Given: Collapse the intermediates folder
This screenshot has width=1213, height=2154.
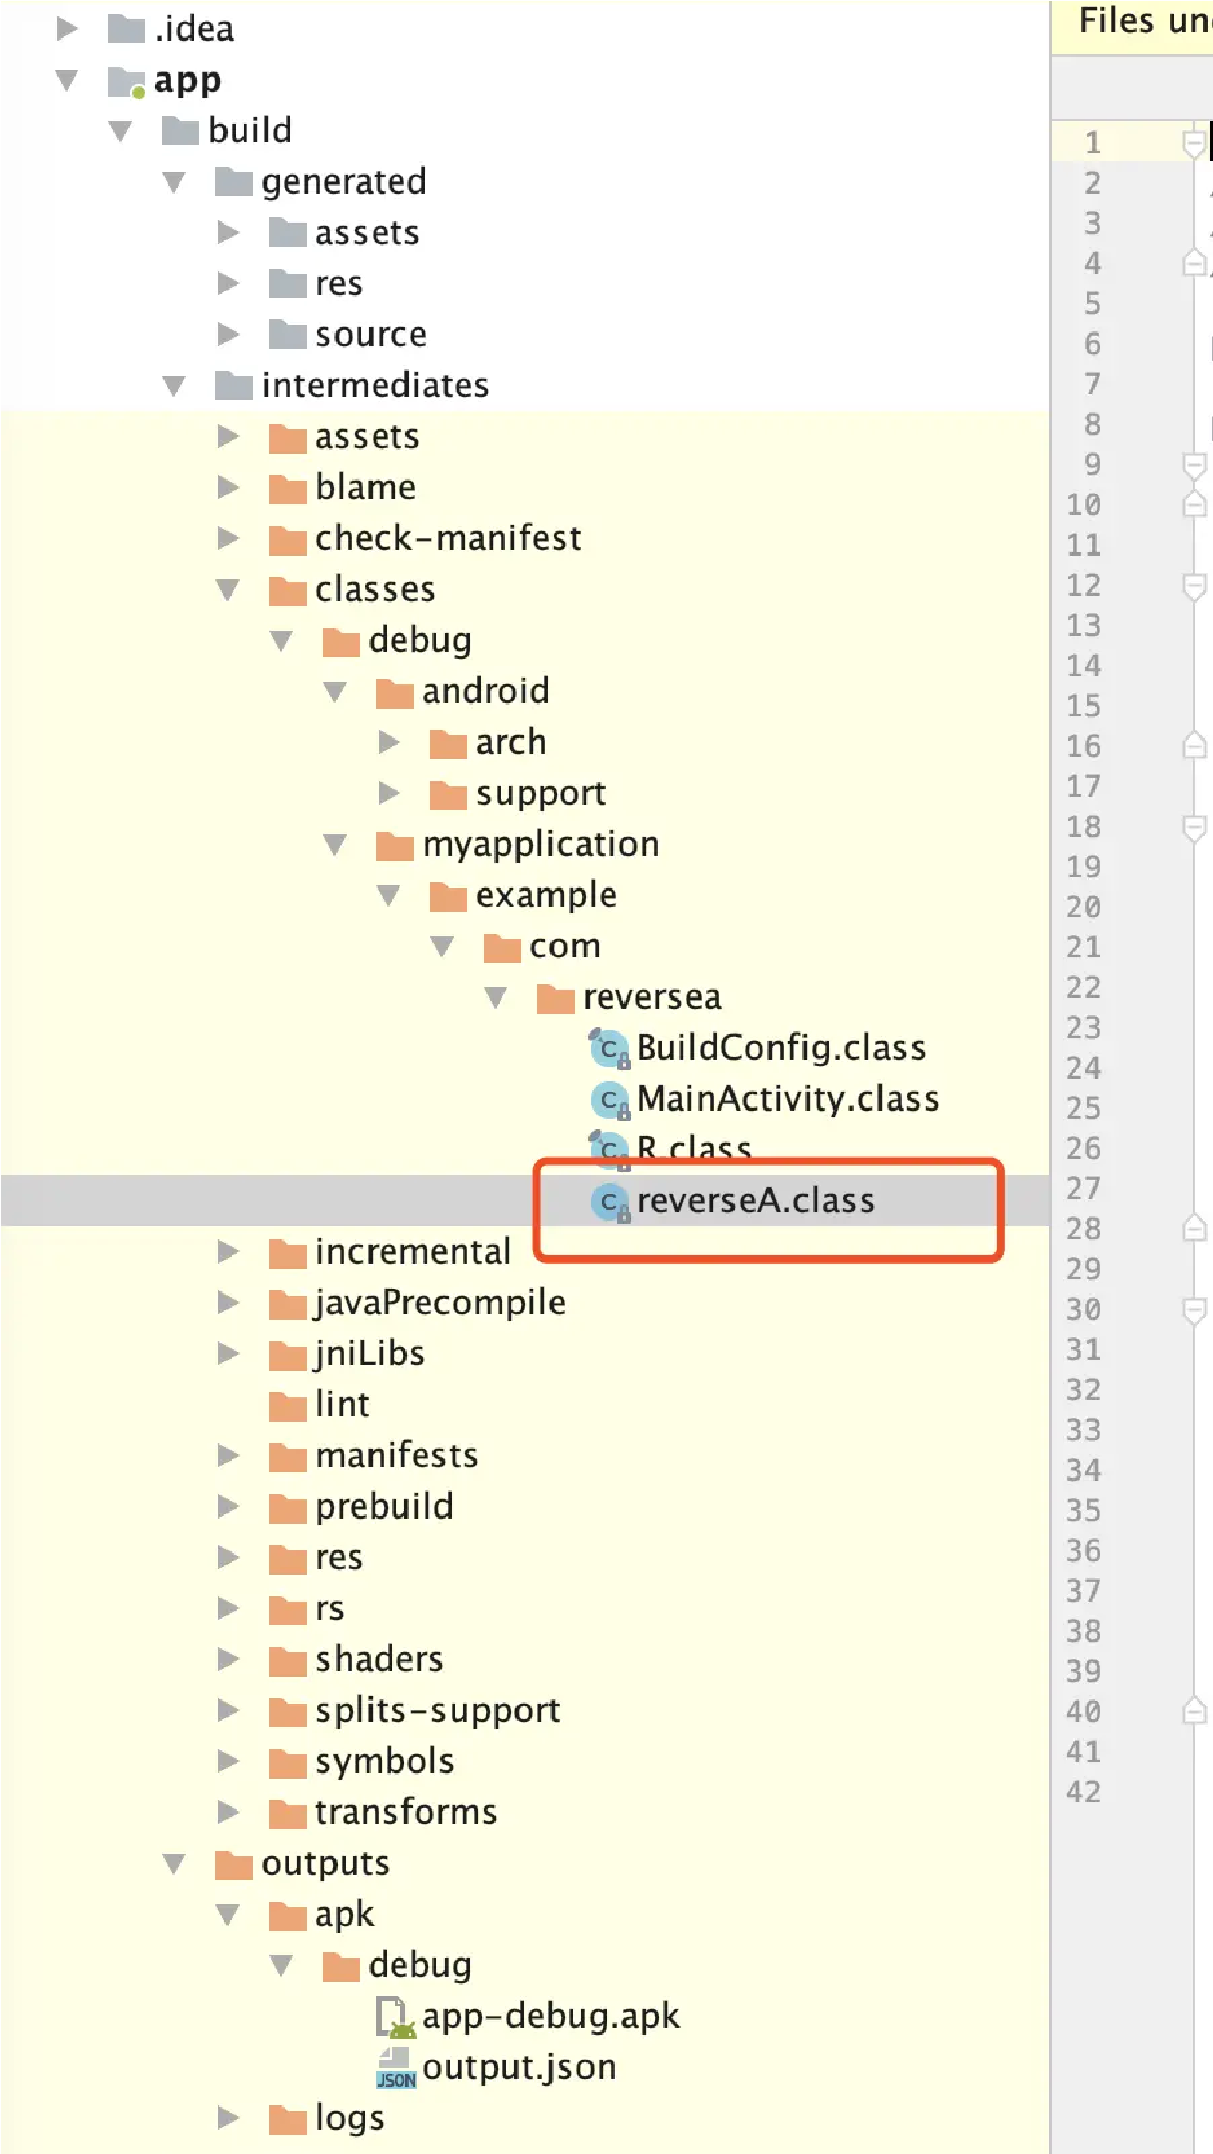Looking at the screenshot, I should click(174, 387).
